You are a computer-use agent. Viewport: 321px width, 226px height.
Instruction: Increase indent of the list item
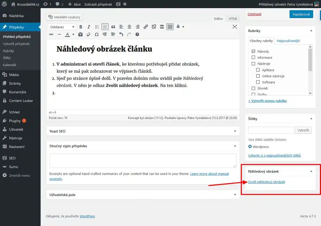point(113,34)
